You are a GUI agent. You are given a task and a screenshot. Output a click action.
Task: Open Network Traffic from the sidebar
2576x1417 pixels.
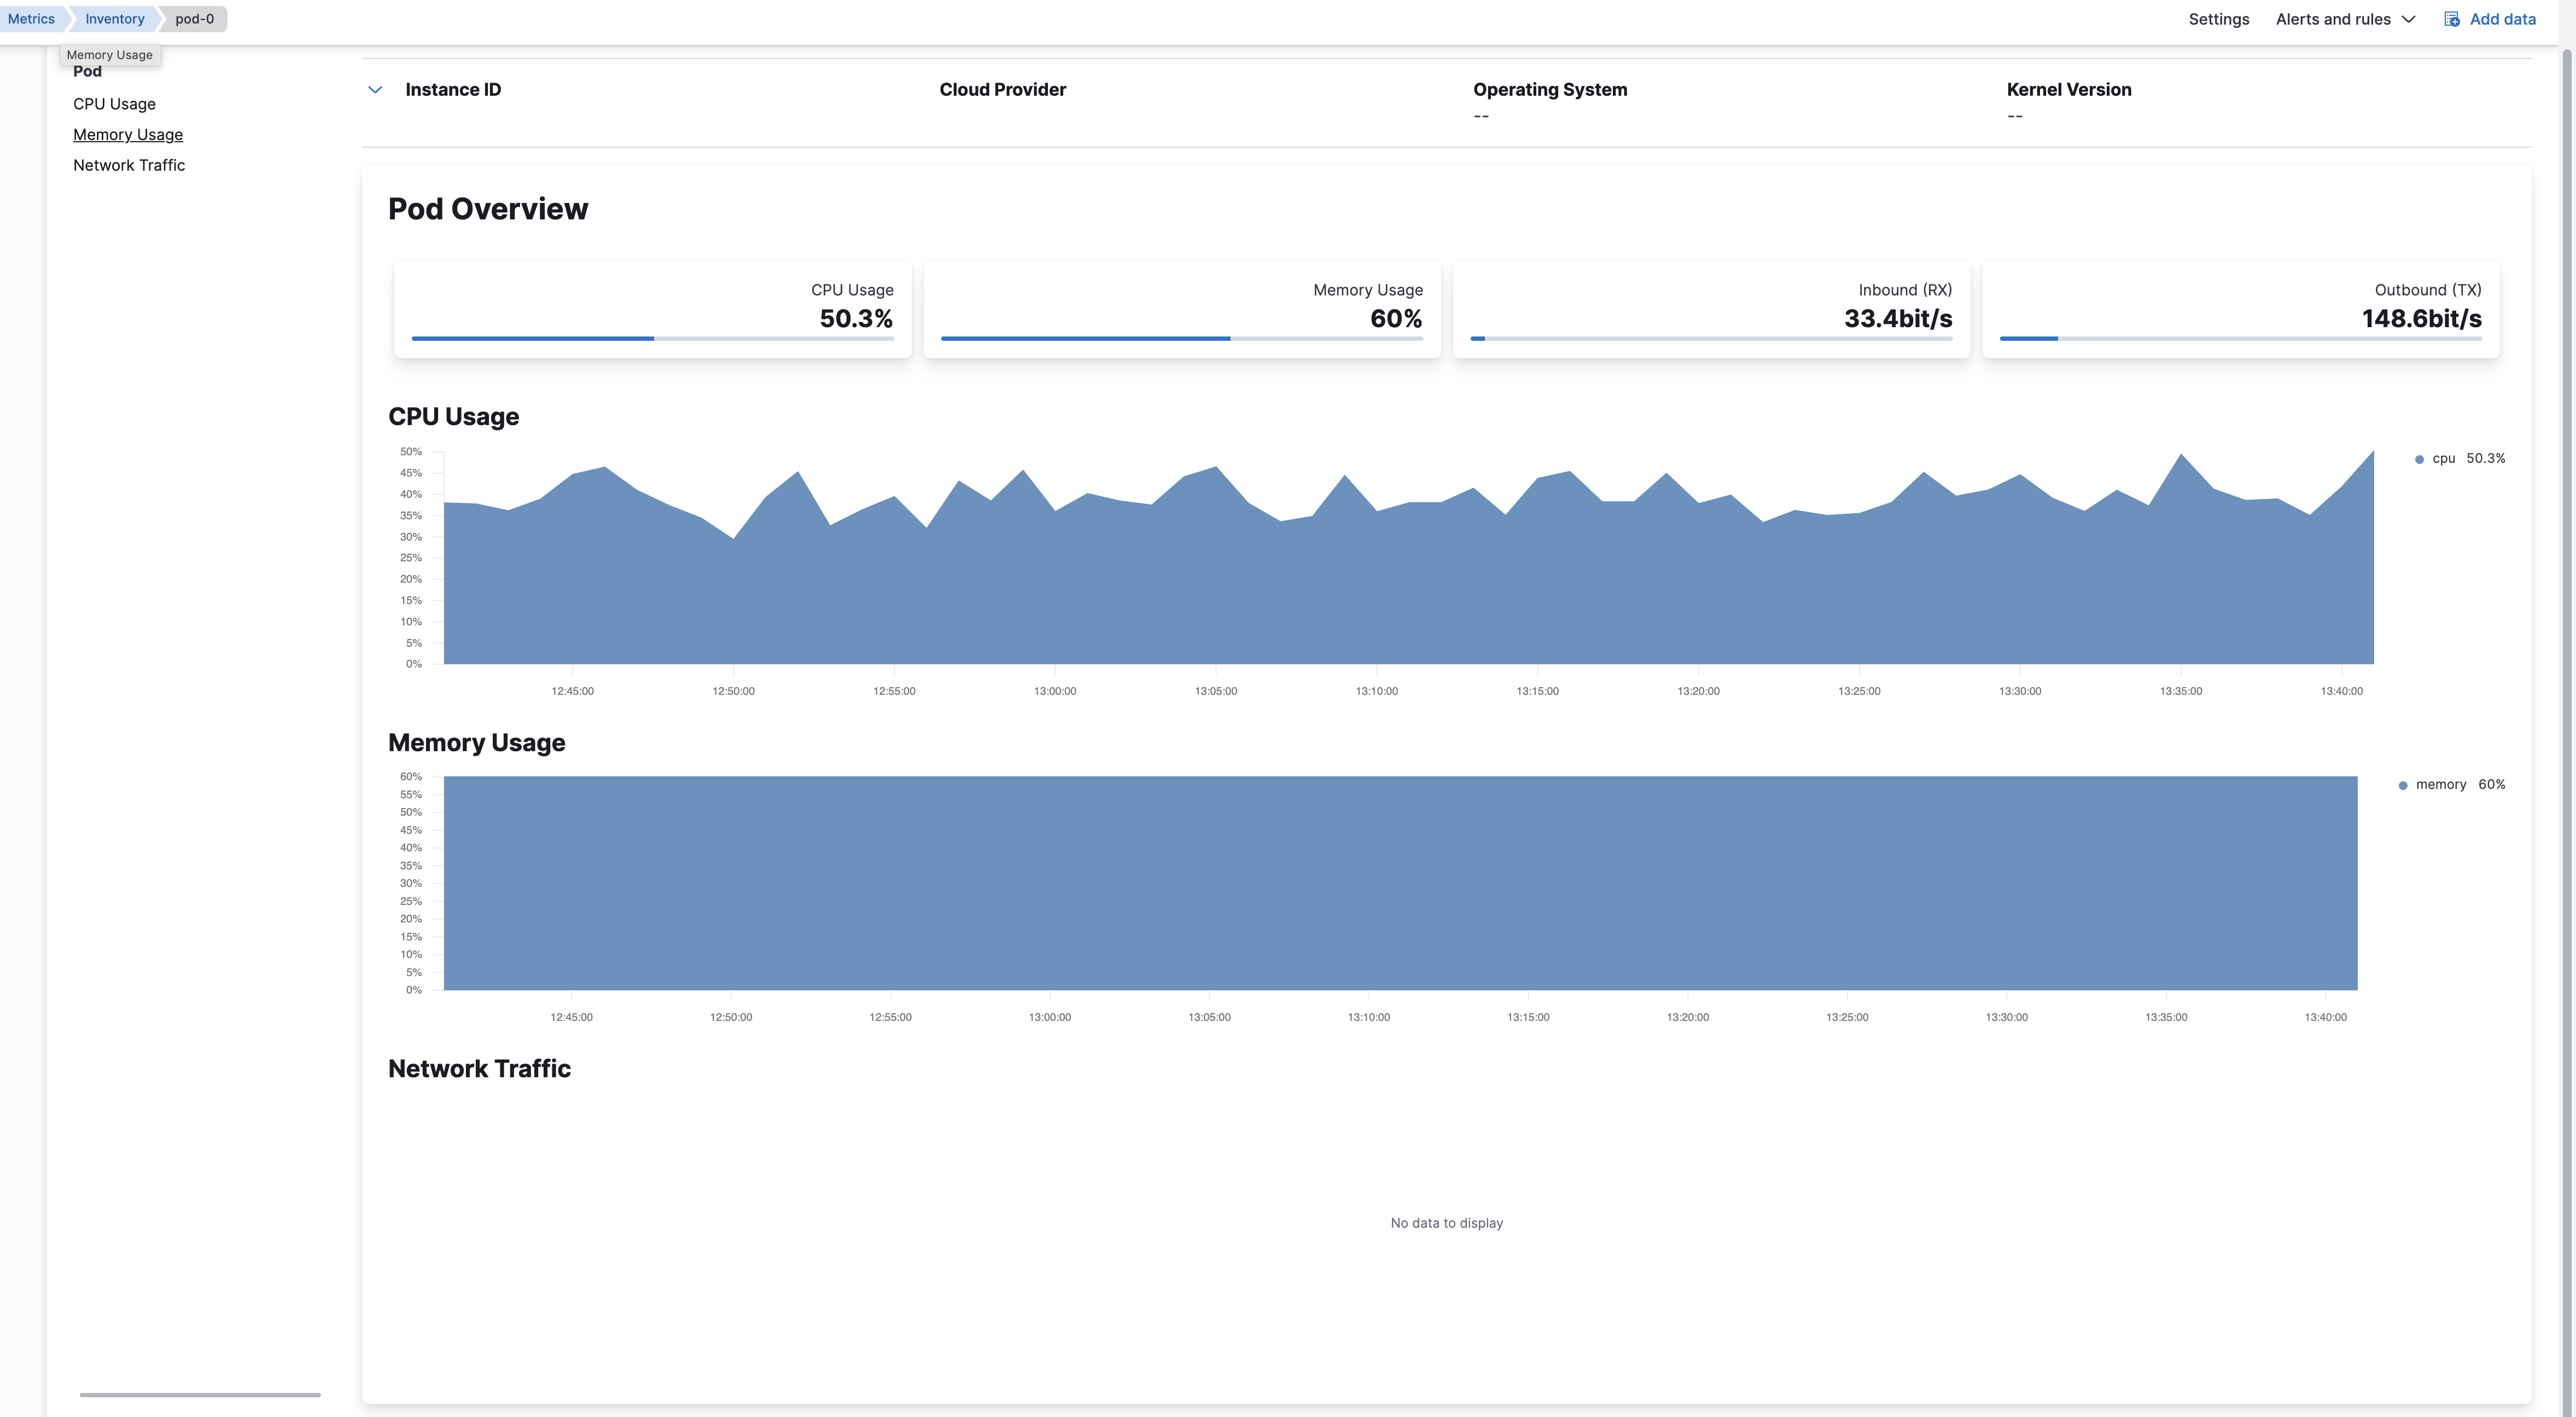click(129, 165)
